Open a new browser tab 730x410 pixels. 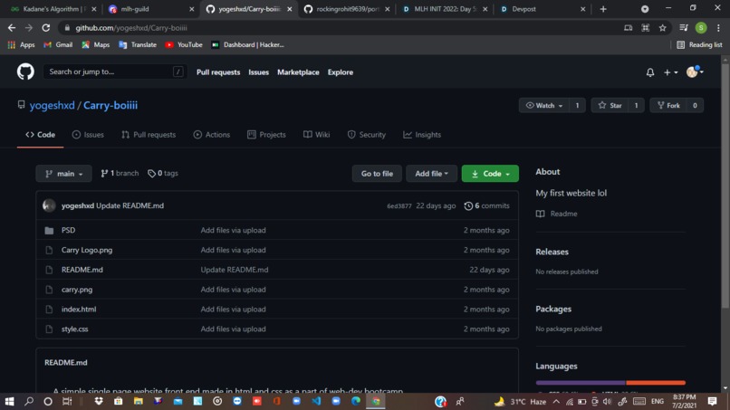tap(603, 9)
